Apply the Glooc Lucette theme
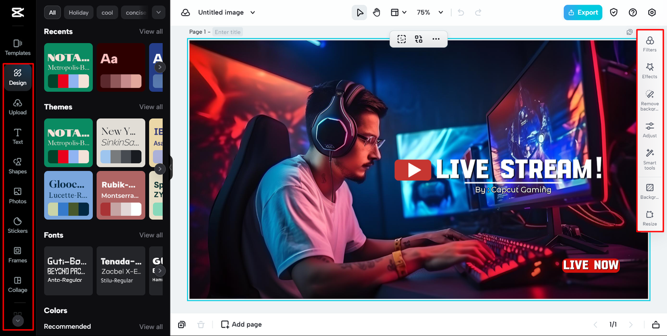 (x=68, y=195)
